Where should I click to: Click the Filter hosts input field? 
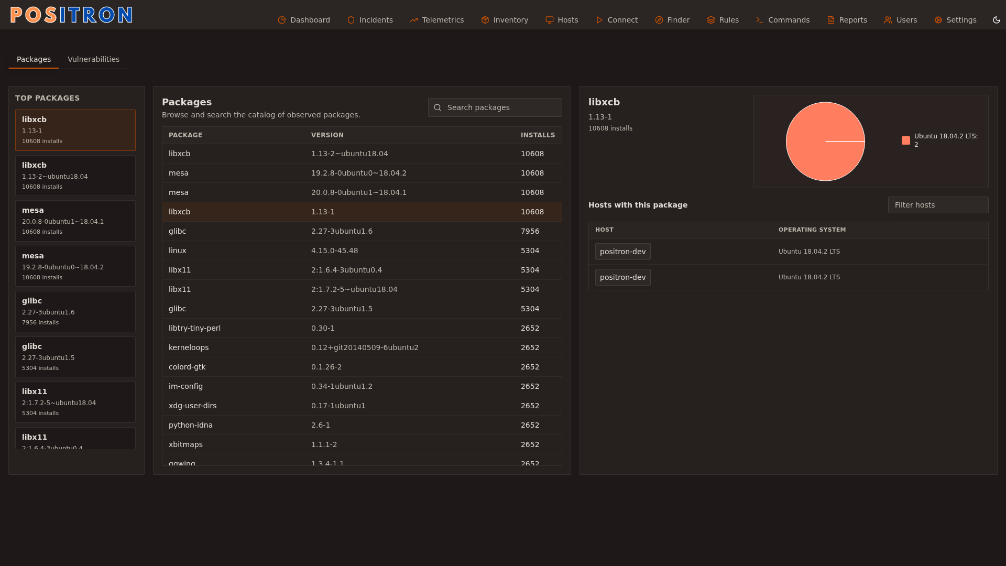pyautogui.click(x=938, y=205)
